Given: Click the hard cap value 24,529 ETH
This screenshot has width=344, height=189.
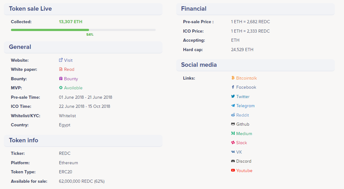Looking at the screenshot, I should (242, 50).
